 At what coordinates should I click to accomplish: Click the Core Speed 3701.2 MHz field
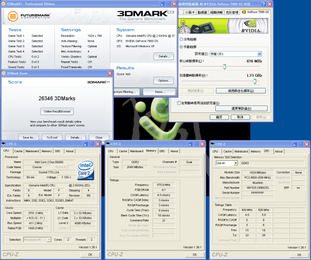[x=35, y=213]
